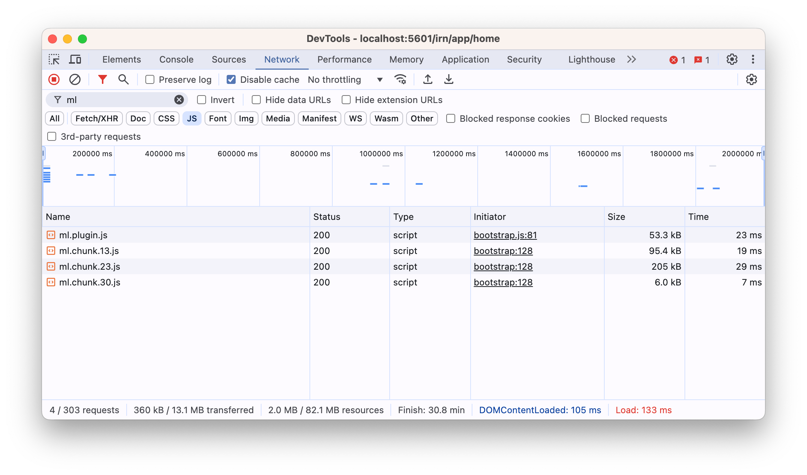
Task: Enable 3rd-party requests checkbox
Action: (x=52, y=136)
